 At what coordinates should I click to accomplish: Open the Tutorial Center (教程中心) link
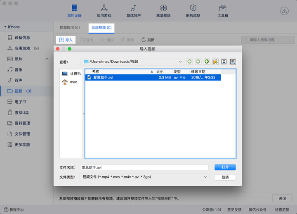pyautogui.click(x=14, y=209)
